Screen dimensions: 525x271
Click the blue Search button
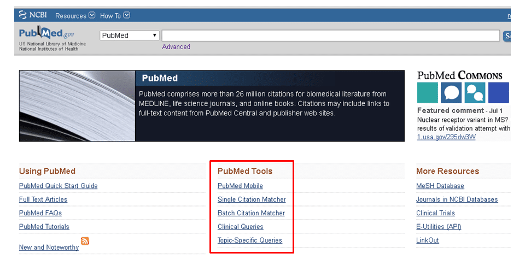506,36
